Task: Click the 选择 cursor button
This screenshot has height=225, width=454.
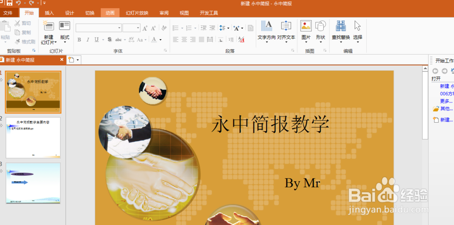Action: coord(358,32)
